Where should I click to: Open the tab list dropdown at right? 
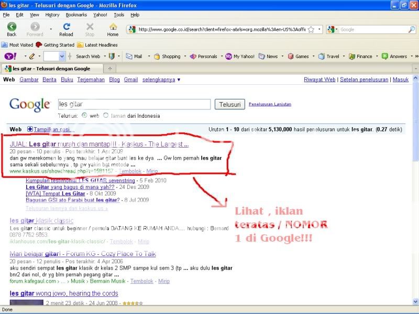pos(416,69)
